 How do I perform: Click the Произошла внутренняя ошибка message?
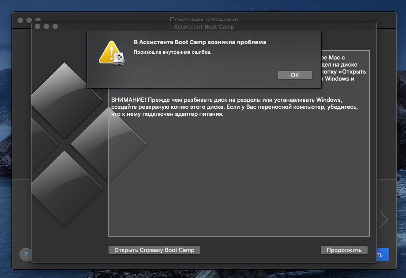(x=173, y=52)
